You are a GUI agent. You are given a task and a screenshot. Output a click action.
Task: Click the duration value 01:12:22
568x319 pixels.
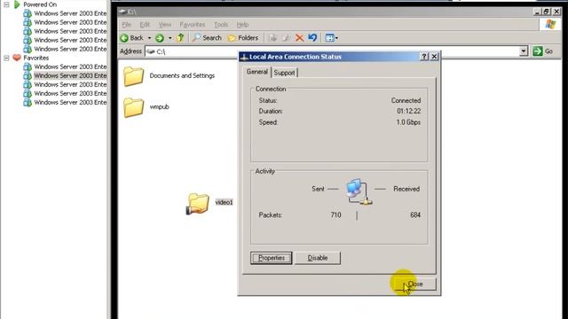(408, 111)
